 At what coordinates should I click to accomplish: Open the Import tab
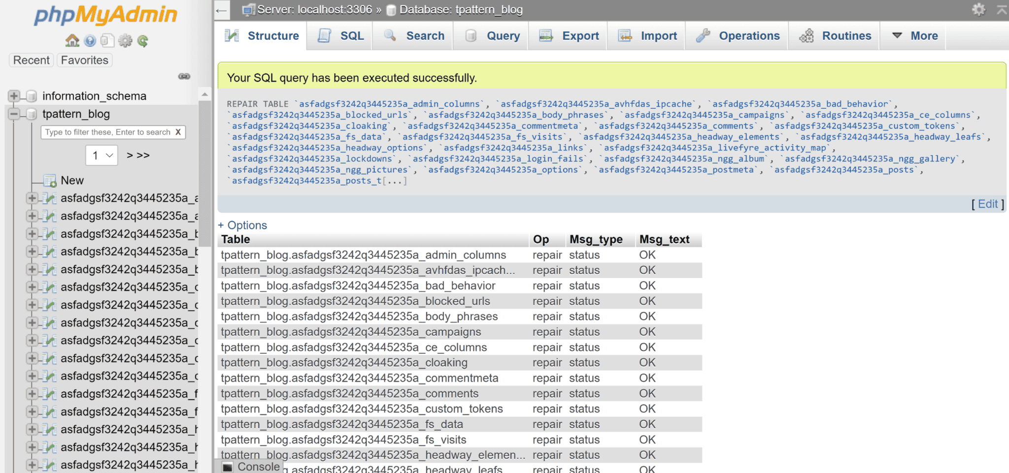(646, 36)
